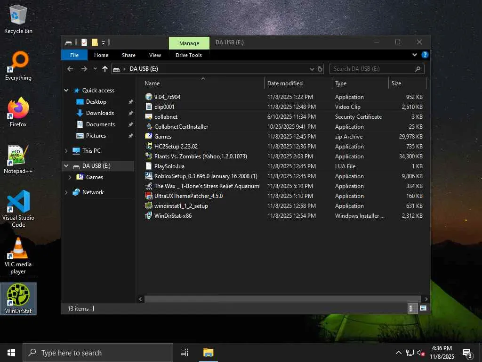This screenshot has height=362, width=482.
Task: Select the 9.04_7z904 application file icon
Action: pyautogui.click(x=148, y=97)
